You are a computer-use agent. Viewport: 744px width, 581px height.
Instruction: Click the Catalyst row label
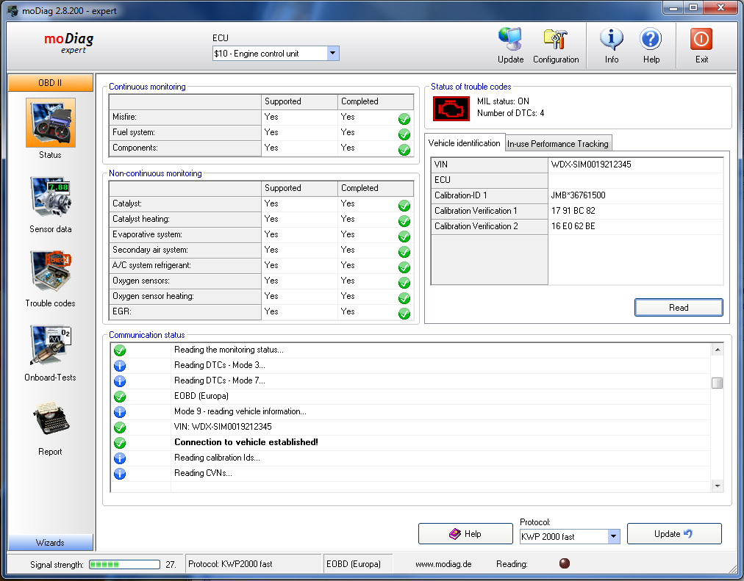click(x=185, y=203)
